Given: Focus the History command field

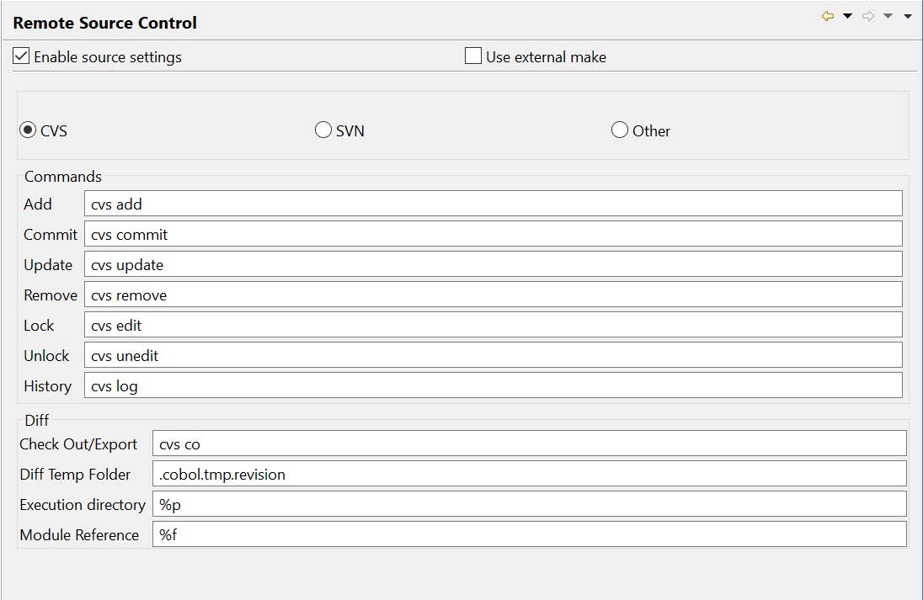Looking at the screenshot, I should tap(493, 385).
